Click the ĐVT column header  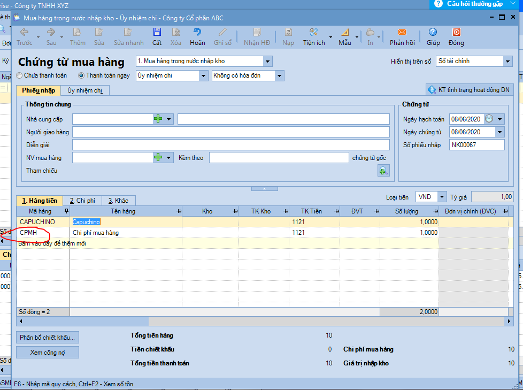[359, 211]
